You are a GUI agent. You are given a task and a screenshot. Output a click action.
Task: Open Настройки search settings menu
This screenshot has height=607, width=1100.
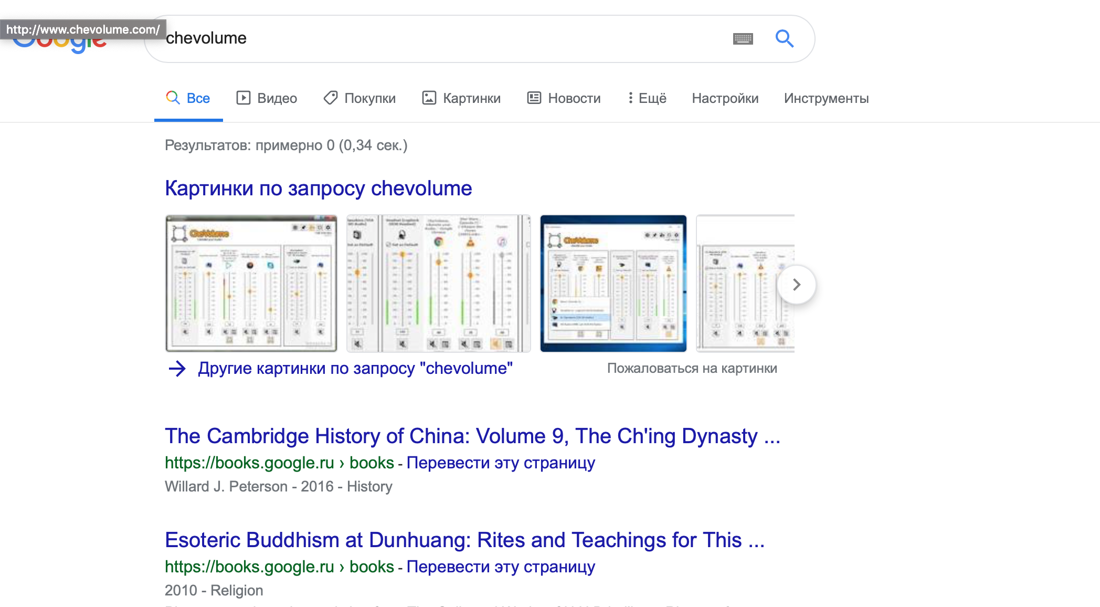tap(722, 98)
